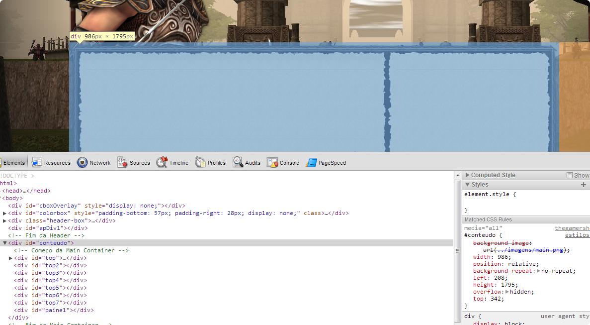Click the #conteudo selector text
Screen dimensions: 590x325
pos(480,235)
